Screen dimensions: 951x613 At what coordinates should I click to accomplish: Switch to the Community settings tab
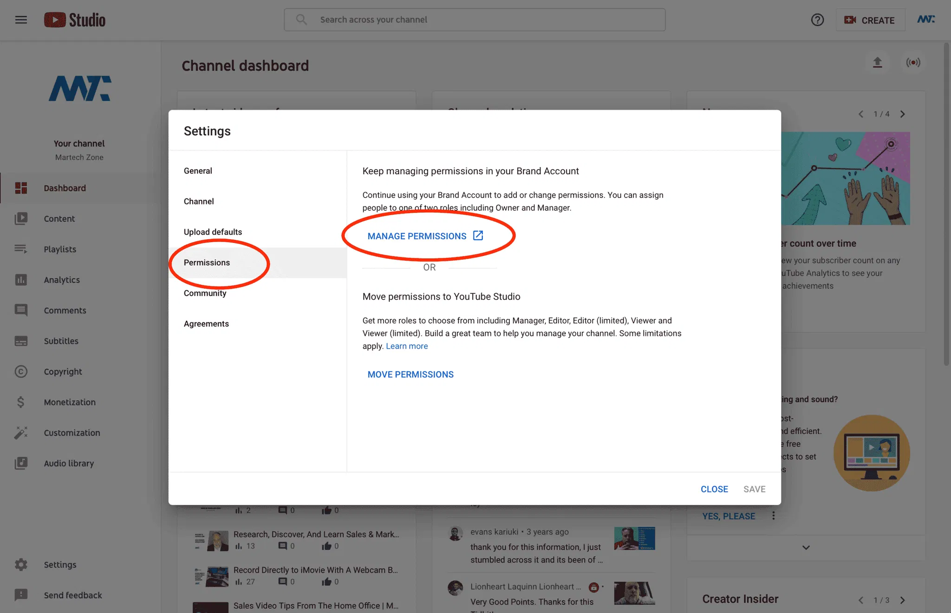[x=205, y=293]
